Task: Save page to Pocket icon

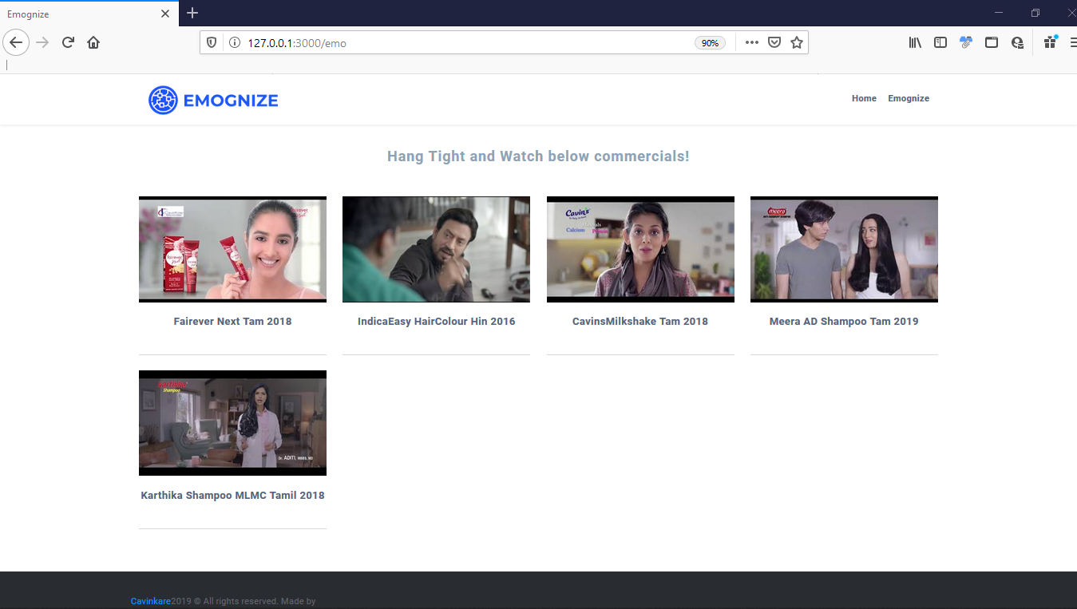Action: coord(774,43)
